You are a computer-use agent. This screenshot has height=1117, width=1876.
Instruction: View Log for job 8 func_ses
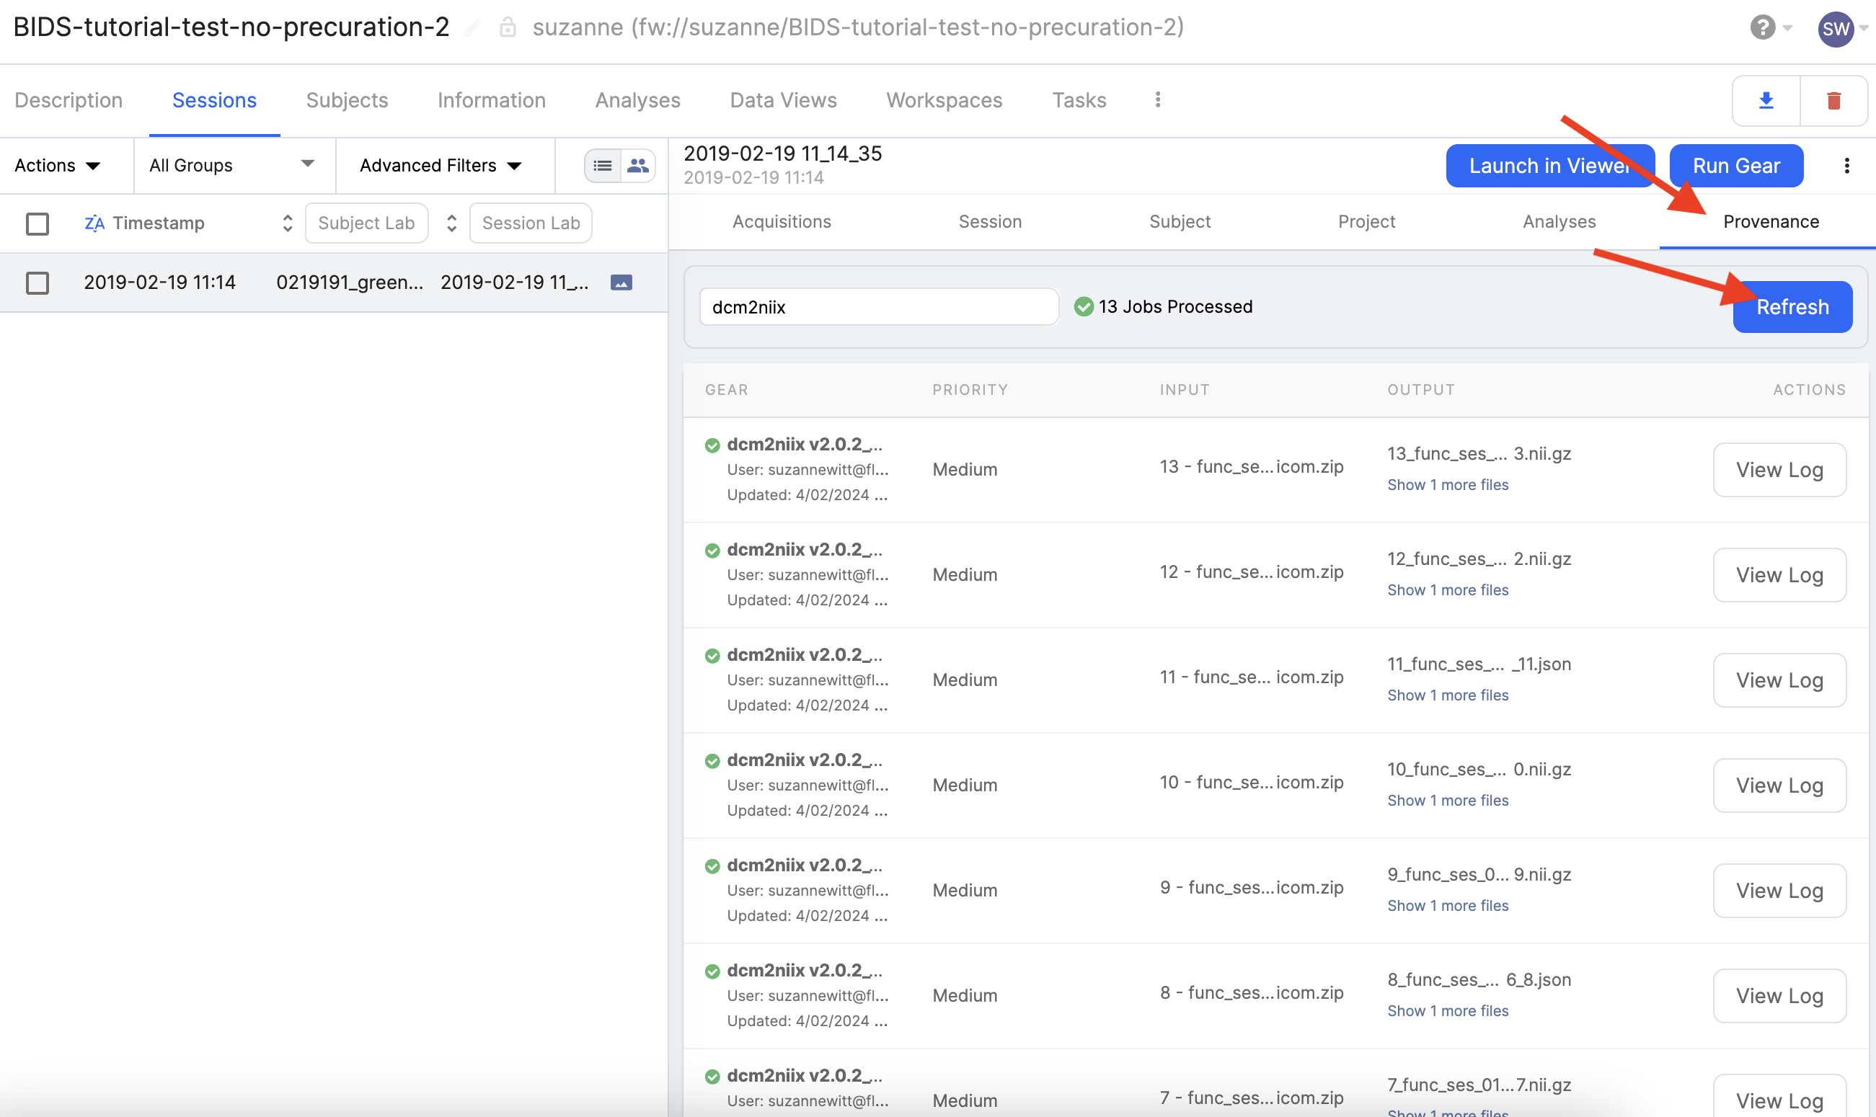coord(1779,996)
